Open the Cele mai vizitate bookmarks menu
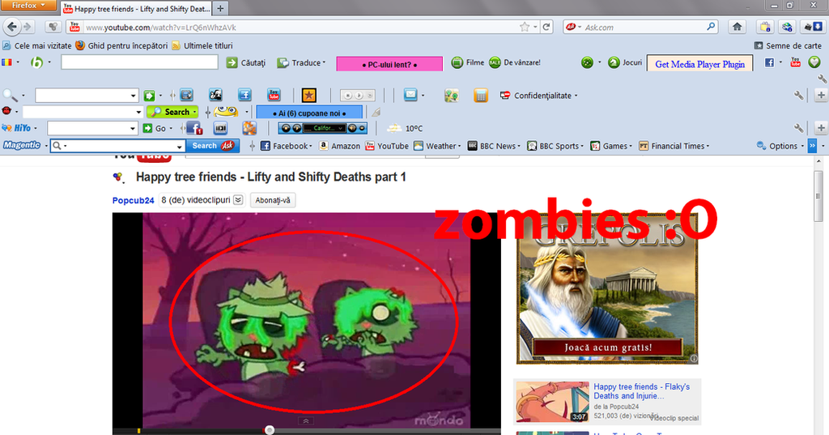 tap(37, 45)
